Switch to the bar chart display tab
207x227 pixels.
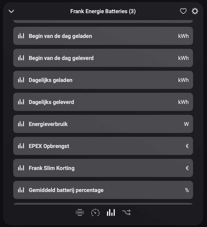[111, 212]
